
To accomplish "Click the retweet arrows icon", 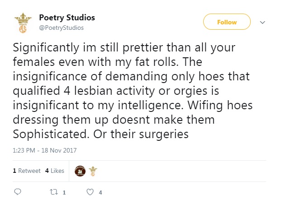I will (x=54, y=192).
